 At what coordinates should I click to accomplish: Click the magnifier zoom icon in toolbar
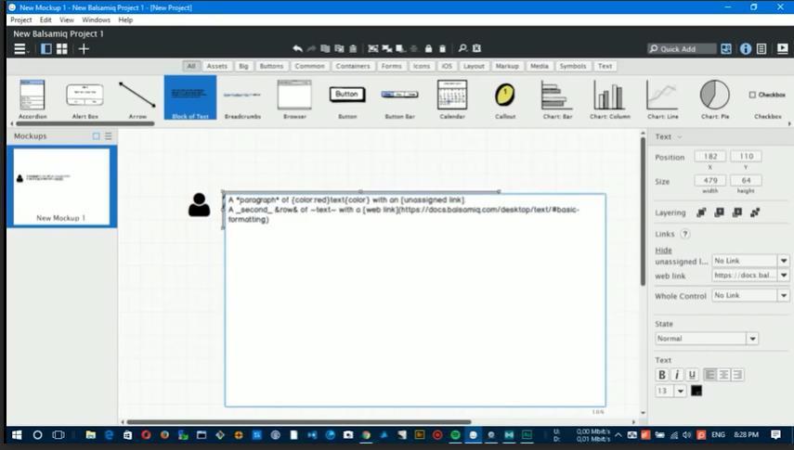(x=462, y=48)
